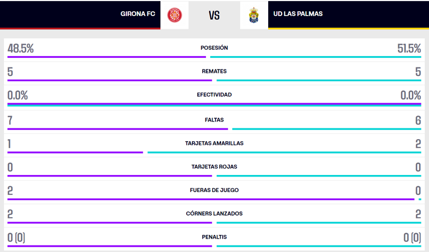Screen dimensions: 429x252
Task: Click the teal Tarjetas Amarillas bar
Action: (284, 152)
